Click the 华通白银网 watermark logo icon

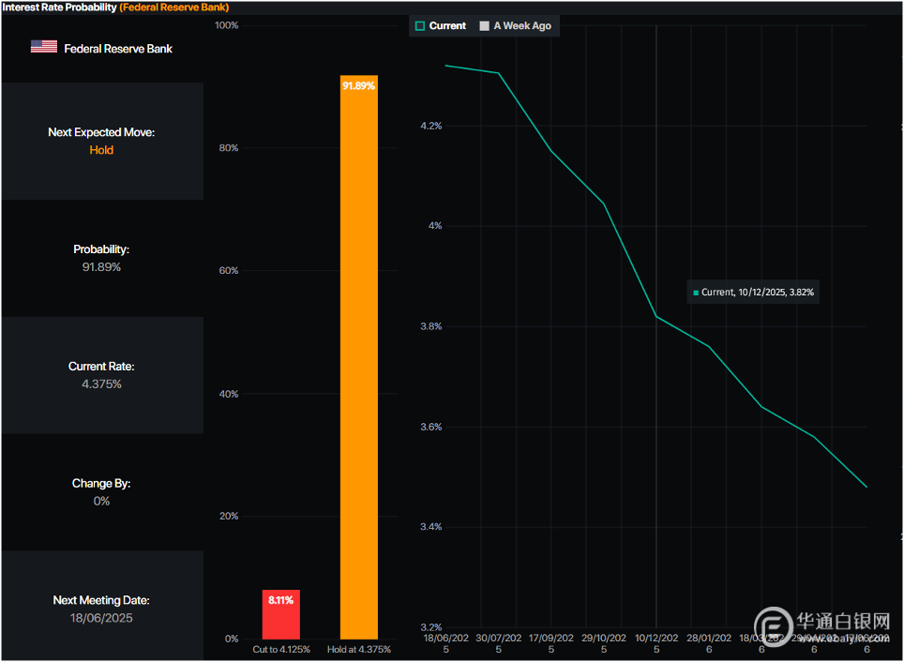[x=774, y=626]
